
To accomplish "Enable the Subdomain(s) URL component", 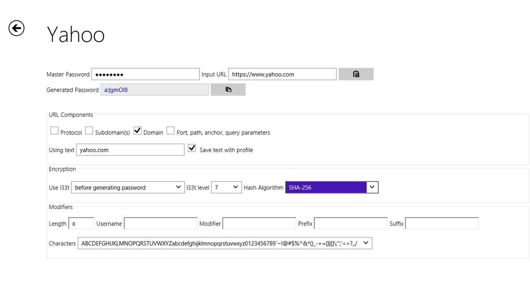I will [89, 130].
